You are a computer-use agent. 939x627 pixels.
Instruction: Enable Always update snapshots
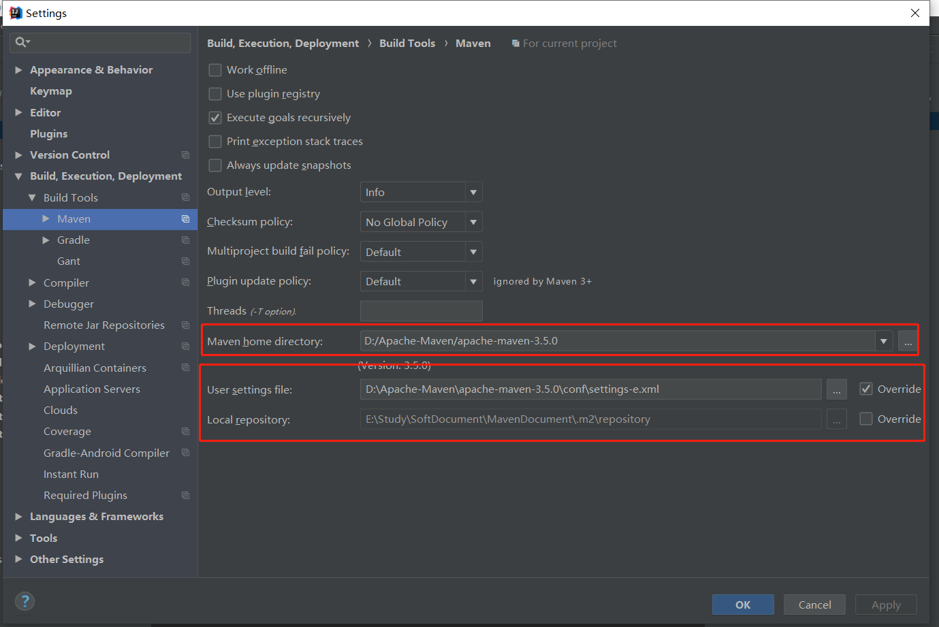(215, 165)
